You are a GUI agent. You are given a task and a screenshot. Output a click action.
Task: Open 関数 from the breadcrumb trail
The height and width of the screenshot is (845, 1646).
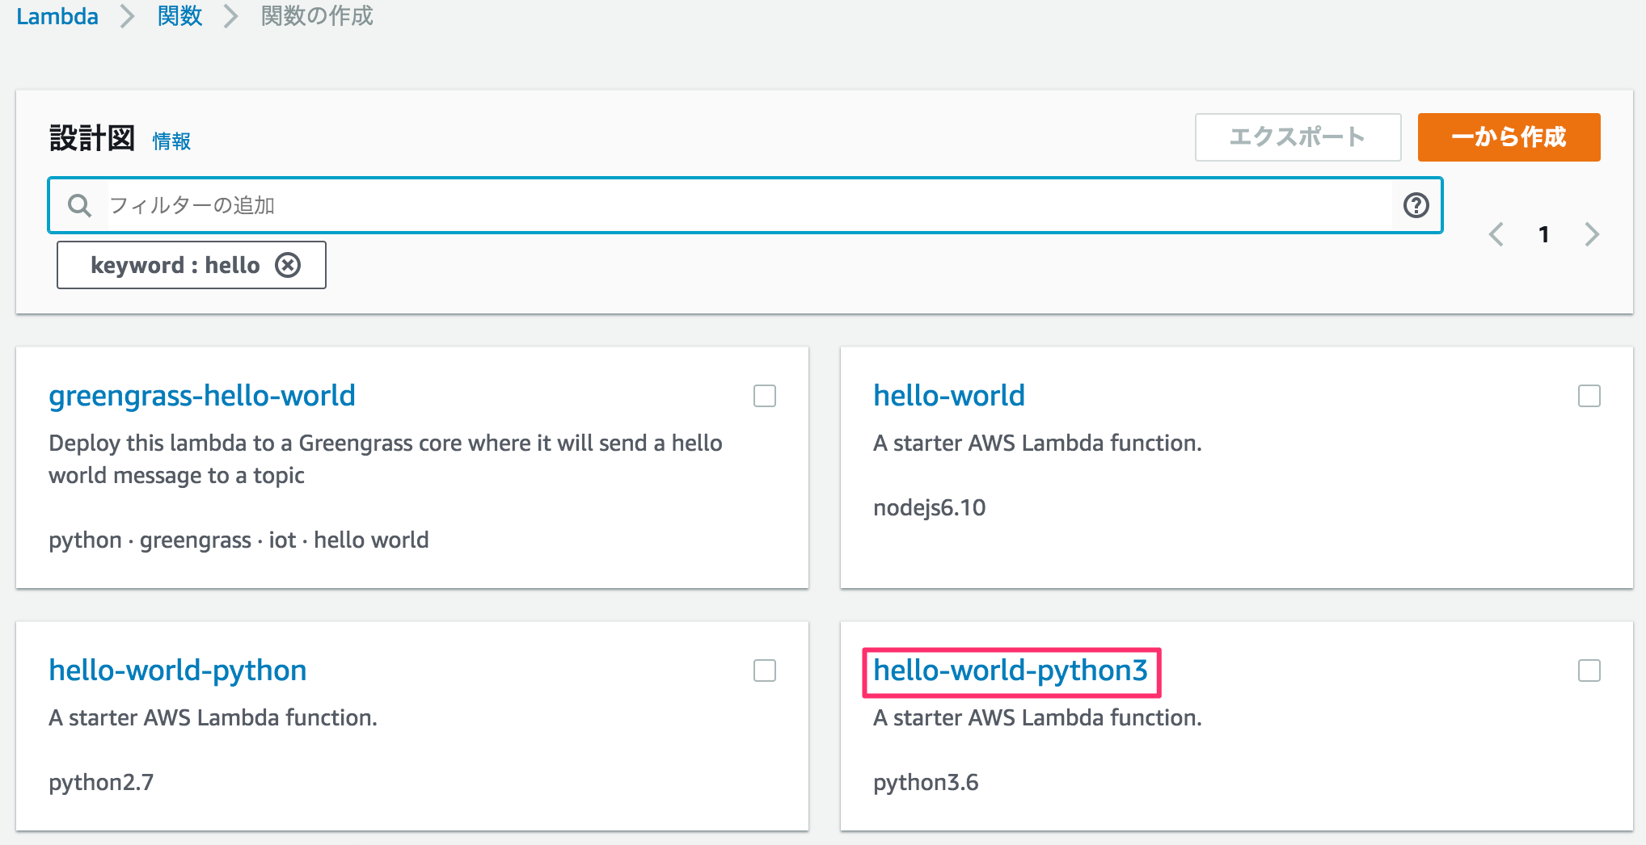[x=179, y=15]
